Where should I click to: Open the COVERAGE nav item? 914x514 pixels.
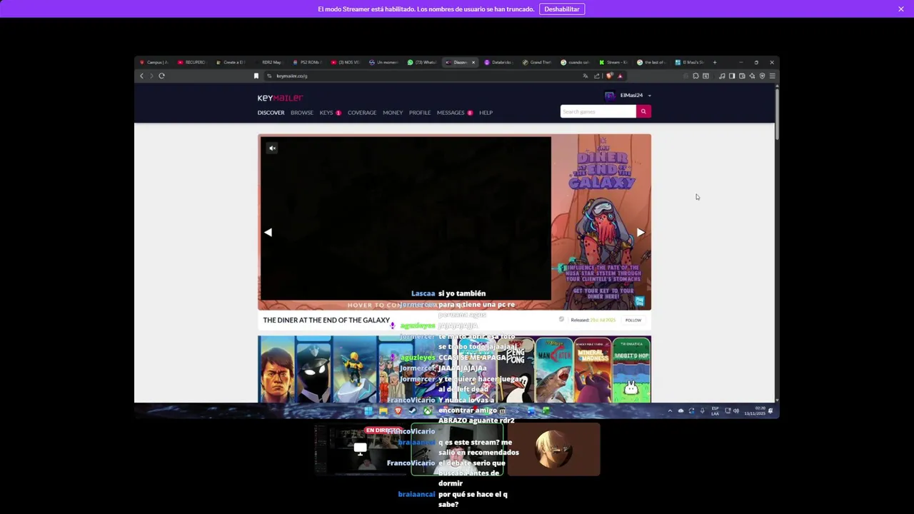tap(362, 113)
